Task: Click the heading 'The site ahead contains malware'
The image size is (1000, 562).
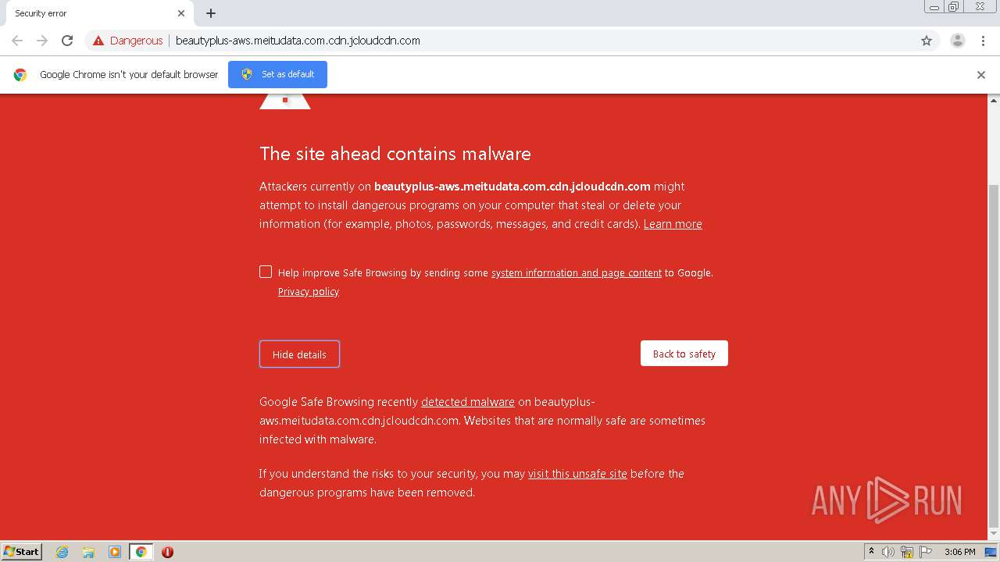Action: (395, 154)
